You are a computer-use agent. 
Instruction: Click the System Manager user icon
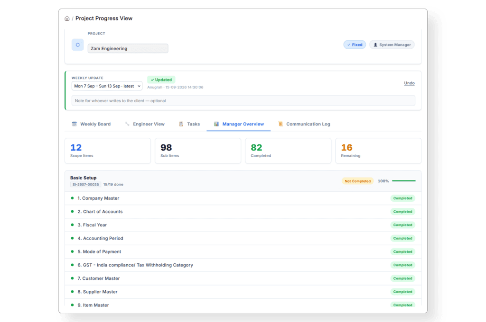[375, 45]
